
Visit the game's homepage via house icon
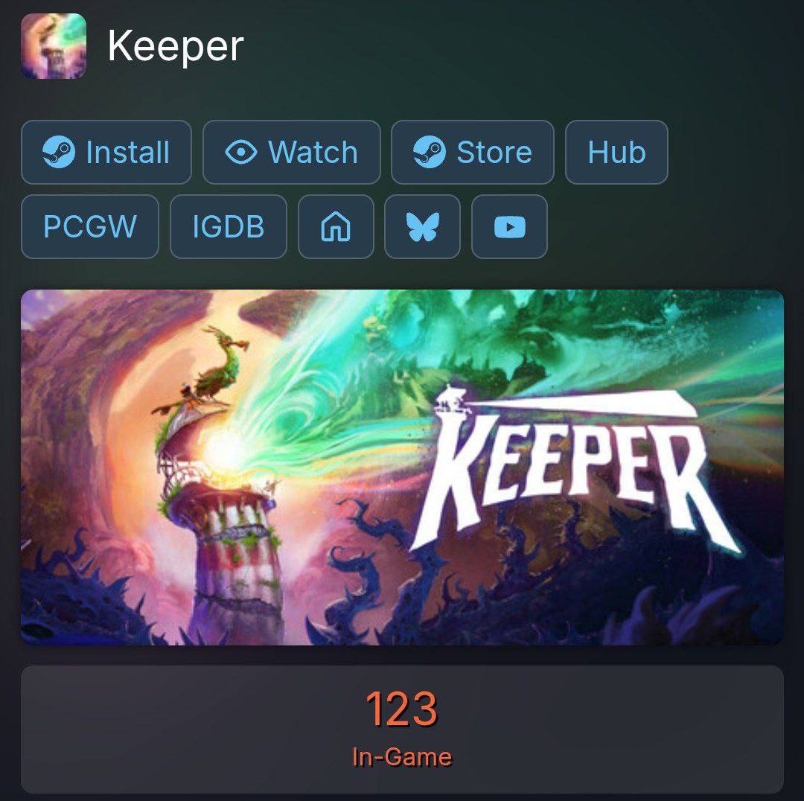pyautogui.click(x=336, y=226)
